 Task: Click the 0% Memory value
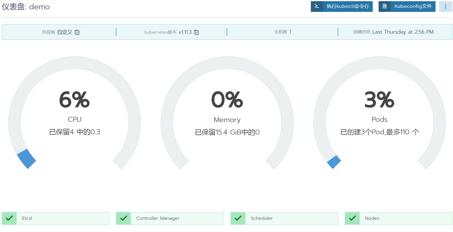tap(227, 99)
